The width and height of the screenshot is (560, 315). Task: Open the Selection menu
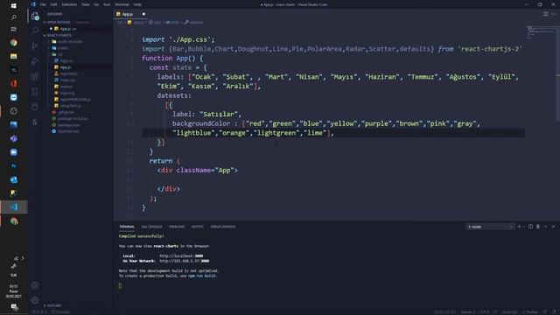(69, 4)
